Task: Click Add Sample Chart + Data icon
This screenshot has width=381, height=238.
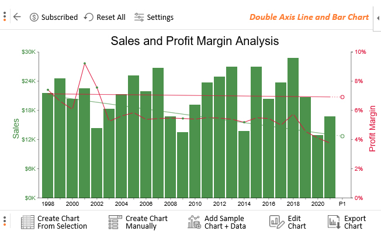Action: (x=194, y=222)
